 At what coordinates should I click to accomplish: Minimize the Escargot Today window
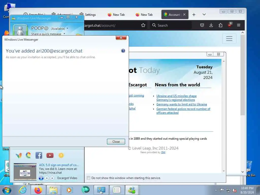pos(210,54)
